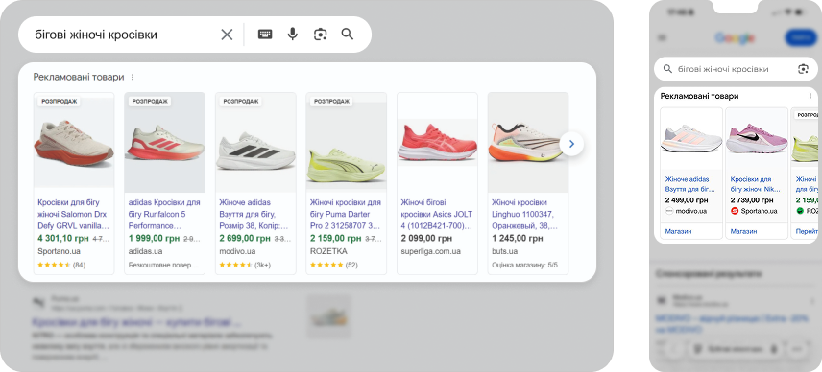Click modivo.ua logo icon on mobile card

pos(669,211)
